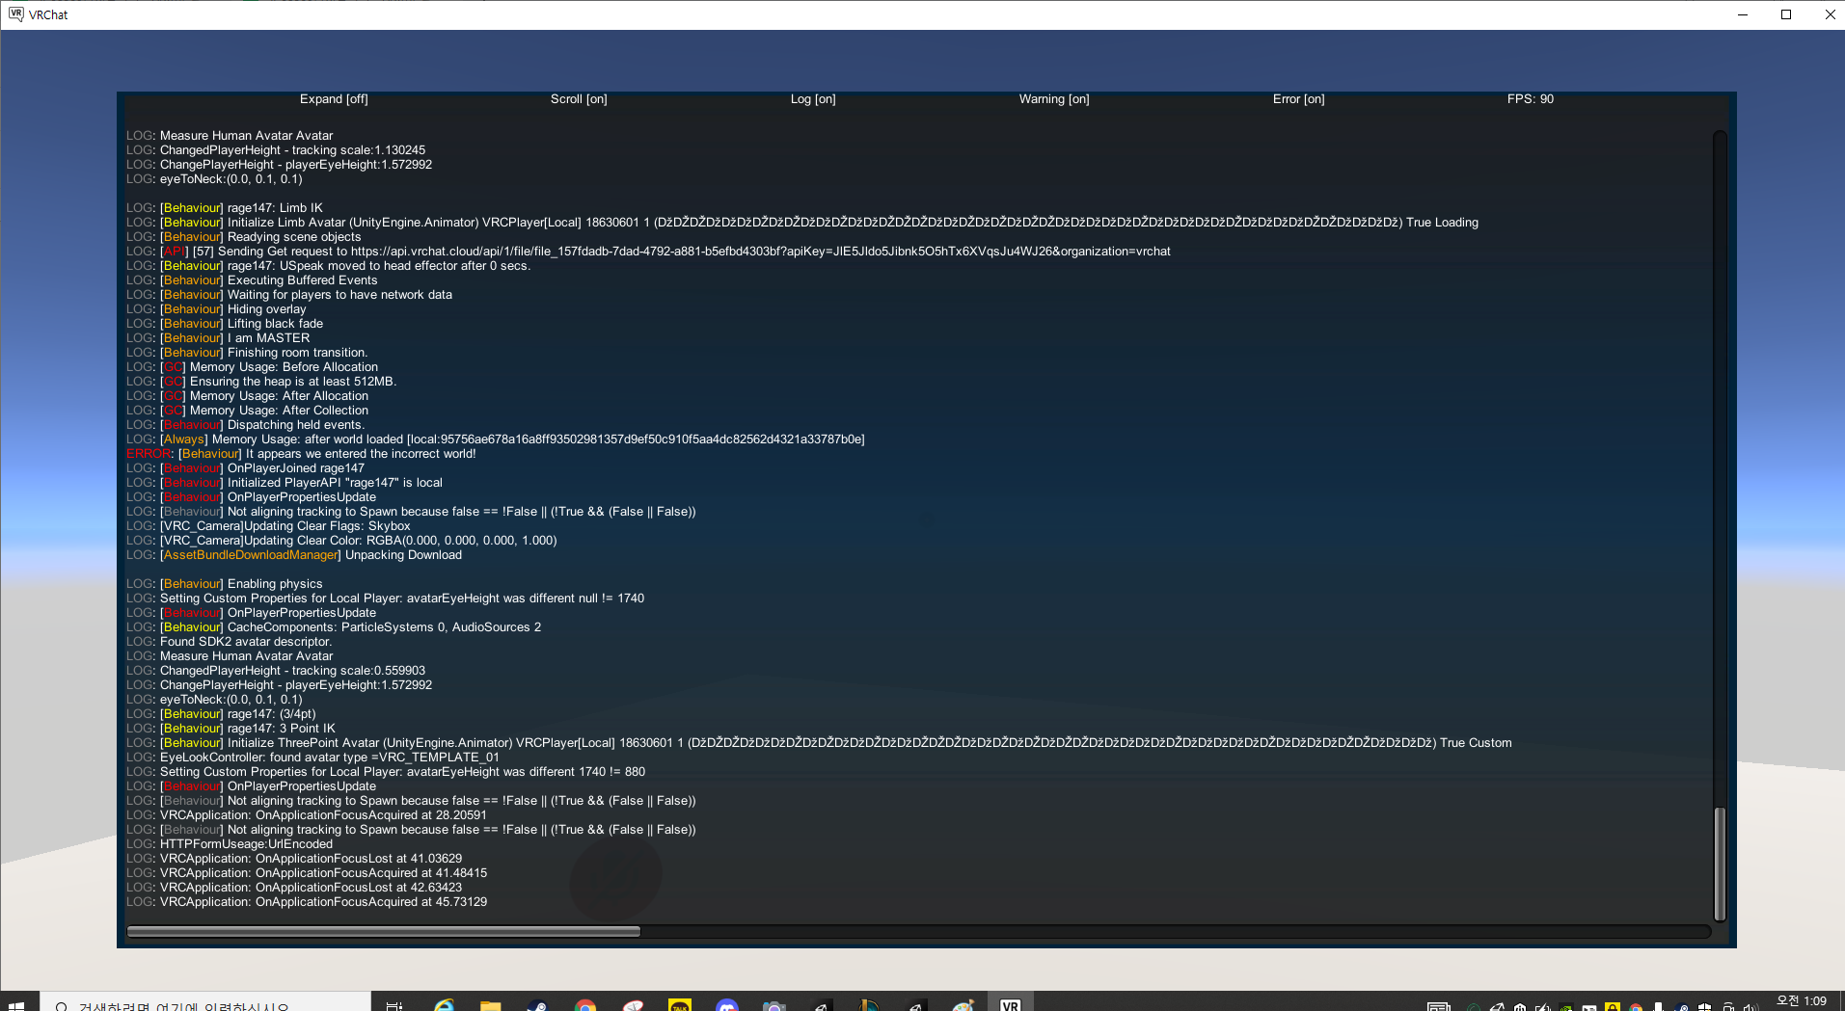Click 'avatarEyeHeight was different null != 1740' line
Screen dimensions: 1845x1011
[x=386, y=599]
